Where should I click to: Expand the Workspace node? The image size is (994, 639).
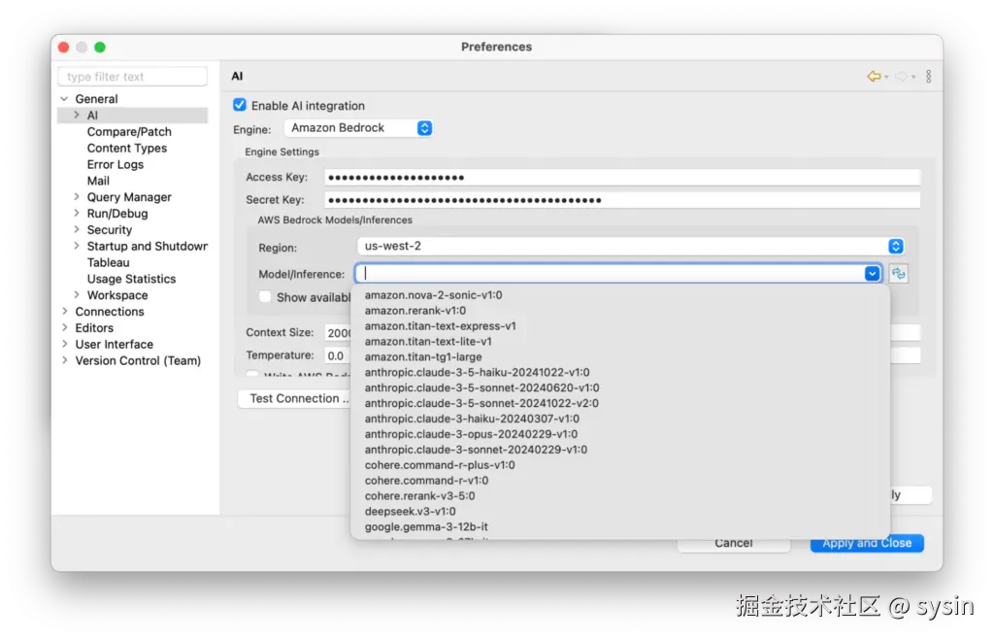point(77,295)
